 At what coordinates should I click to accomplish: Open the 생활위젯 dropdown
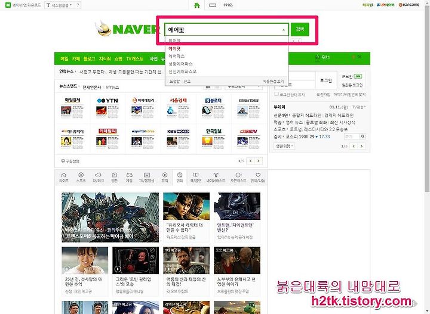284,146
